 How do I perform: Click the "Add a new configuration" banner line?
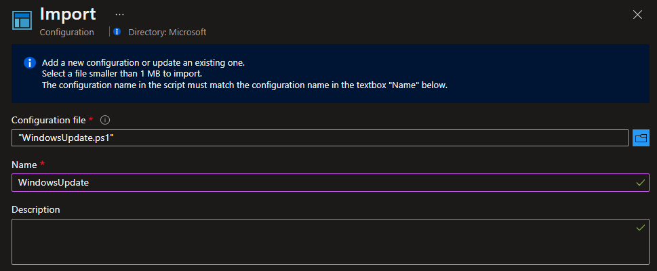point(143,62)
